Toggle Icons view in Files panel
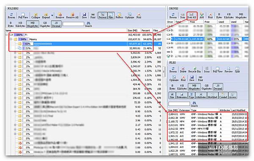Viewport: 254px width, 161px height. pyautogui.click(x=207, y=70)
